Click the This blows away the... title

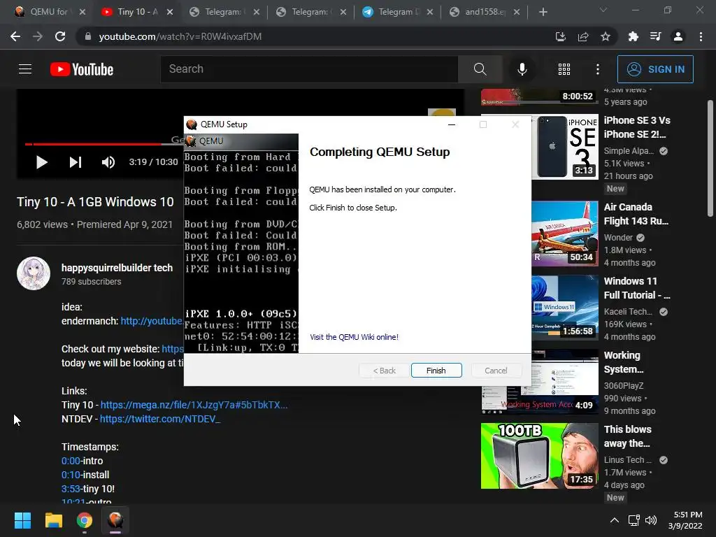[627, 436]
